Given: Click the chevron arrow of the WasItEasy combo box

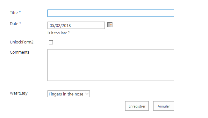Looking at the screenshot, I should (87, 94).
